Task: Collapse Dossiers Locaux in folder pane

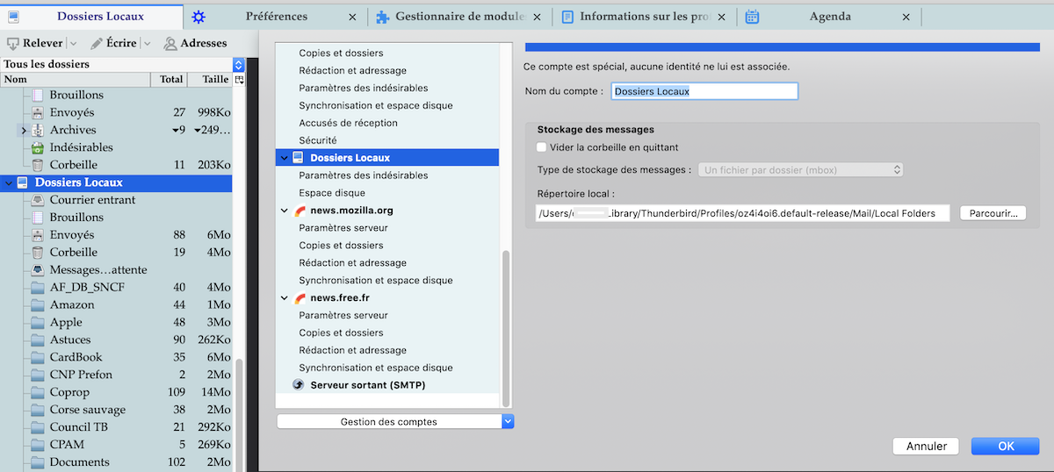Action: coord(9,182)
